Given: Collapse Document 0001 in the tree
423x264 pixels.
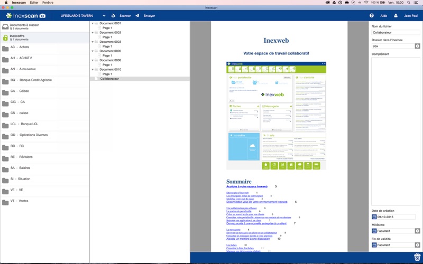Looking at the screenshot, I should (x=93, y=23).
